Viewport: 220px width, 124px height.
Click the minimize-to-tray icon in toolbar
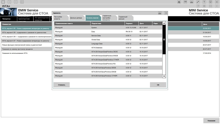(x=211, y=2)
